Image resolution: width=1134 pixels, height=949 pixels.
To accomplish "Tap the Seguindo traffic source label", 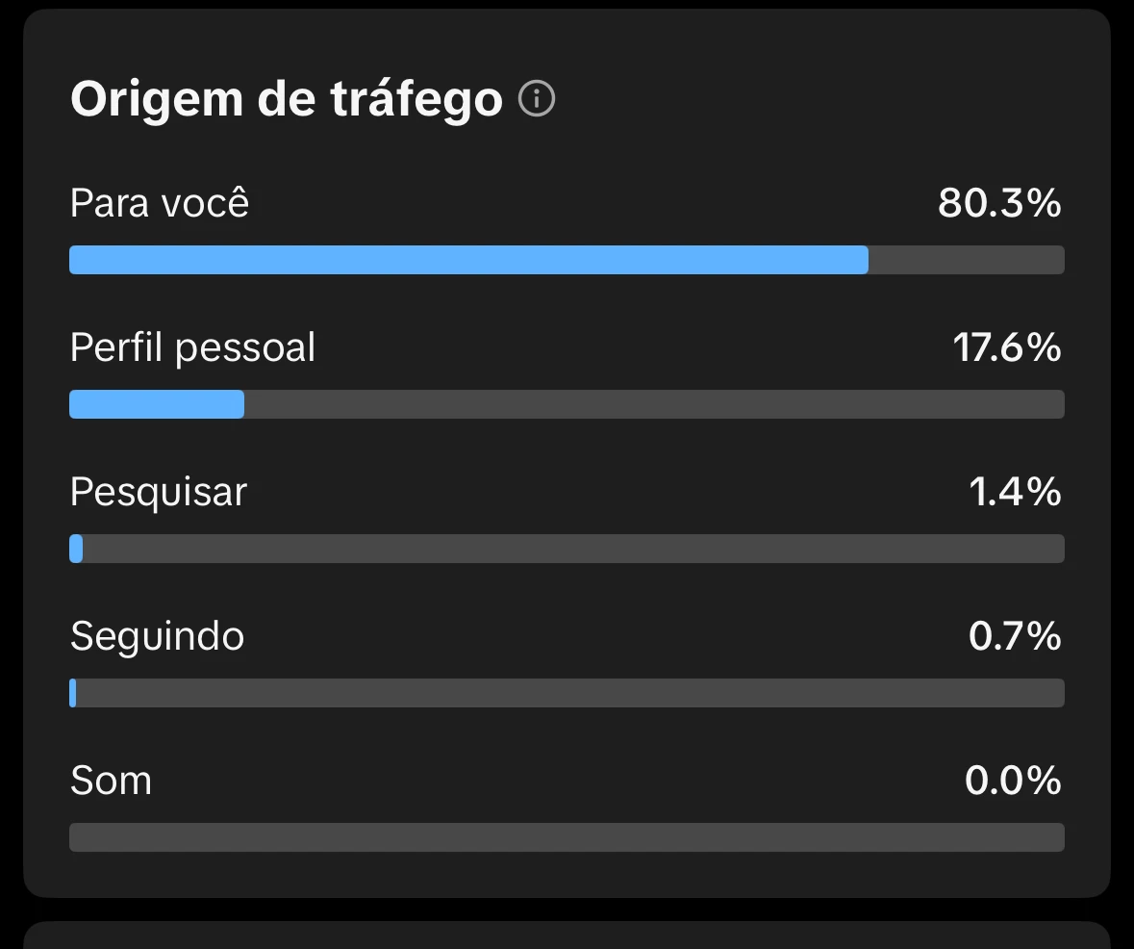I will point(157,636).
